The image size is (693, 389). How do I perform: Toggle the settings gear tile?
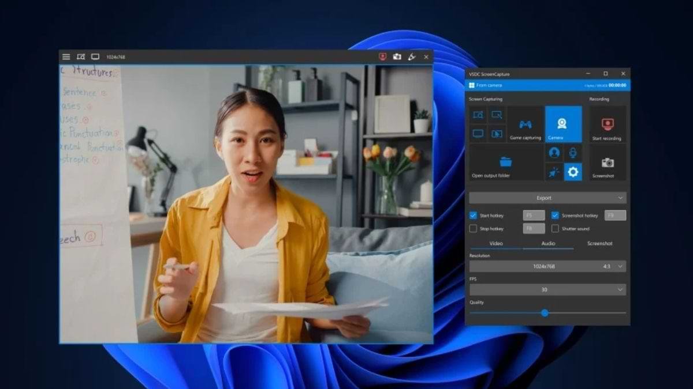[x=573, y=172]
